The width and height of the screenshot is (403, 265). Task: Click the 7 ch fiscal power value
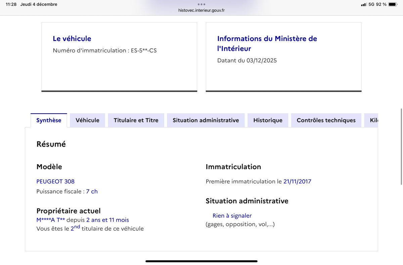(92, 191)
